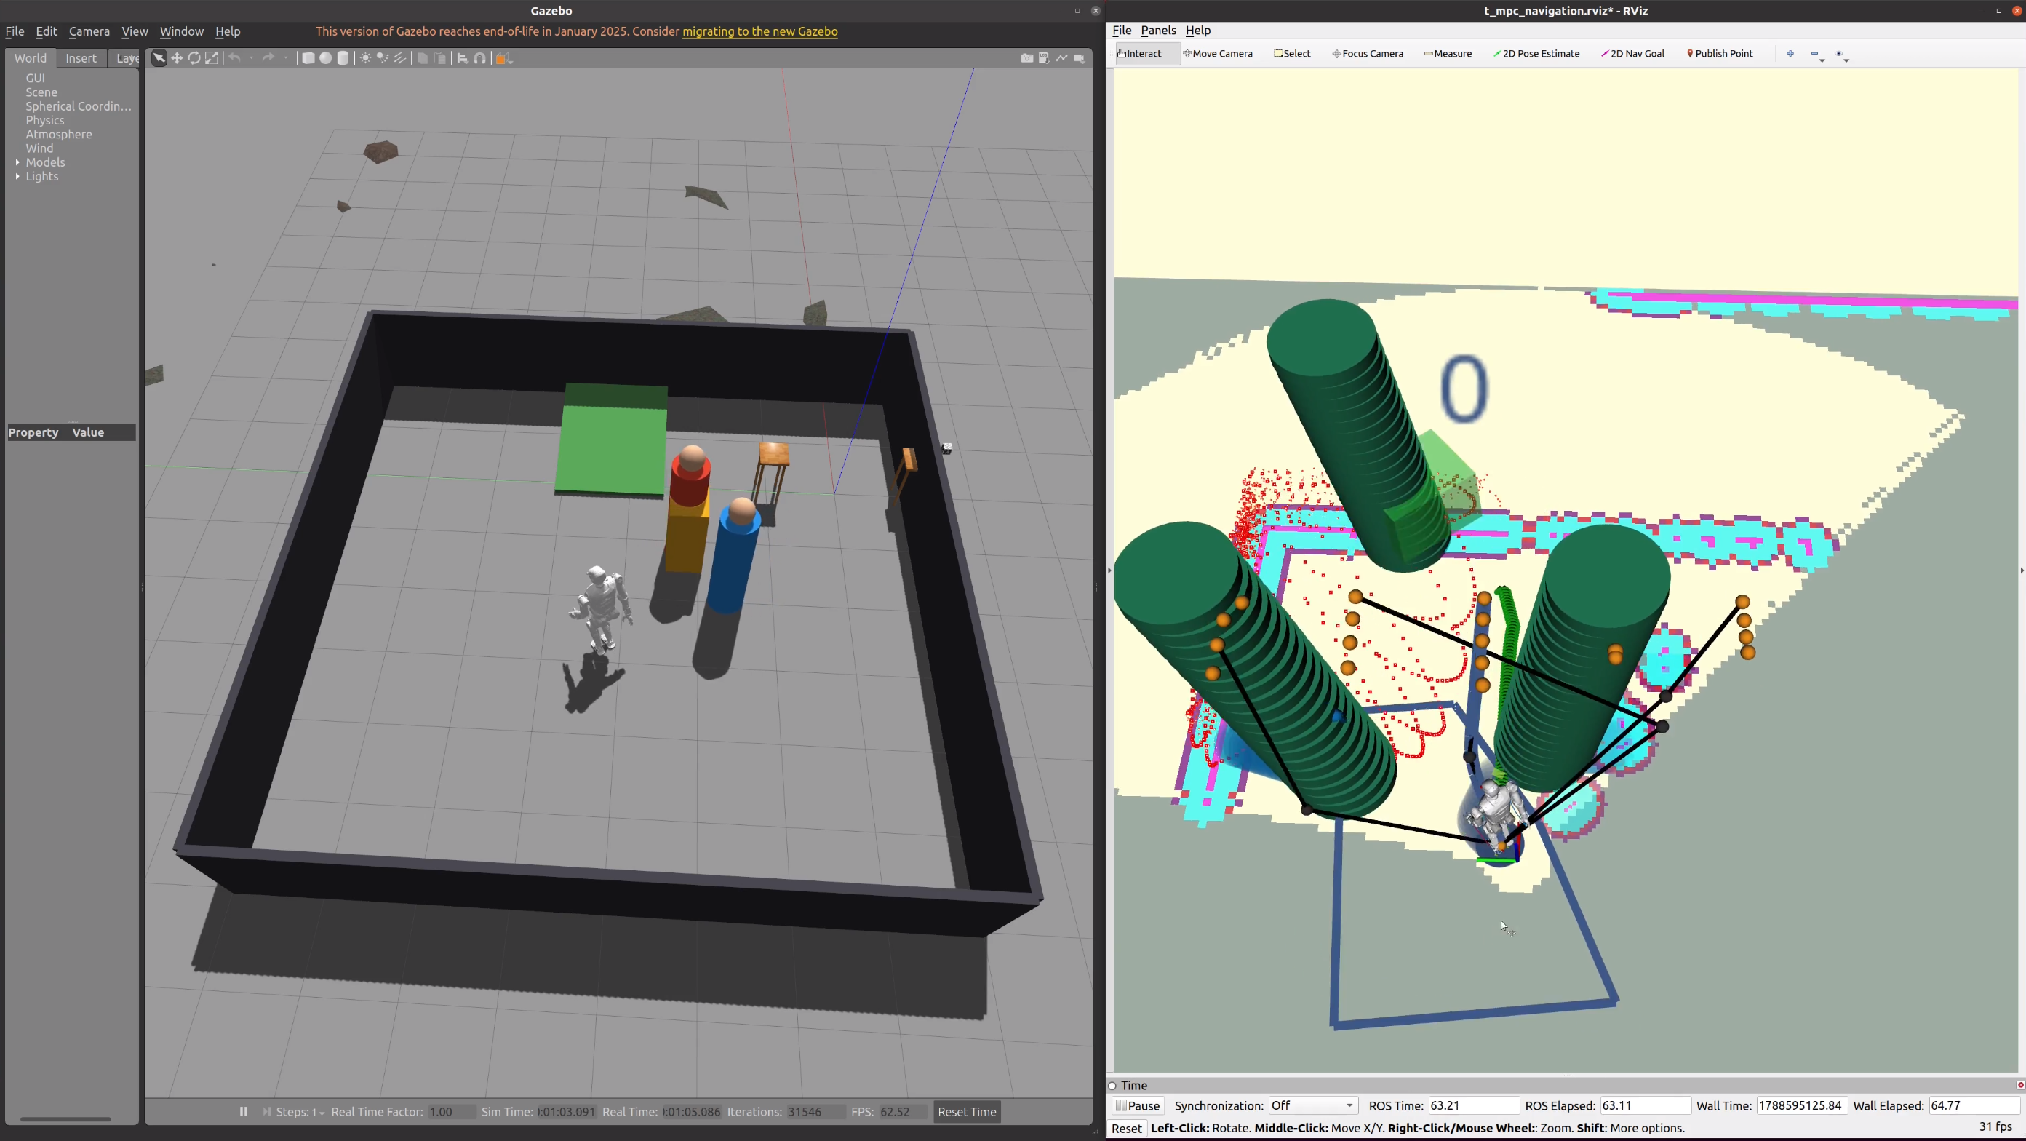Open dropdown arrow beside the minus tool
2026x1141 pixels.
pyautogui.click(x=1822, y=60)
